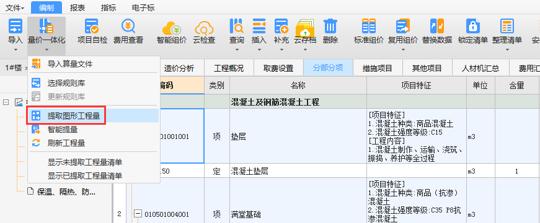540x223 pixels.
Task: Click the 定 category cell
Action: (217, 171)
